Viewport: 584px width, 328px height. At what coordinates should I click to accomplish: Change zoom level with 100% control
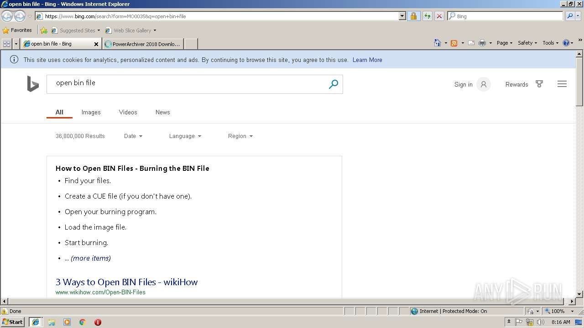pos(559,311)
